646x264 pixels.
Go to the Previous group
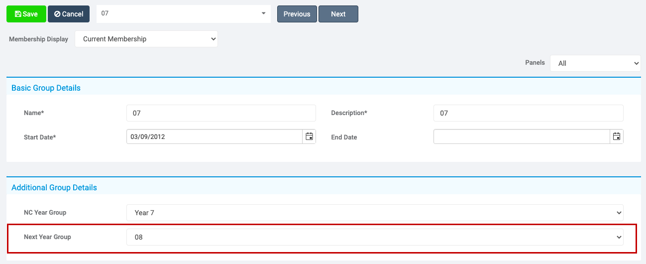click(297, 14)
